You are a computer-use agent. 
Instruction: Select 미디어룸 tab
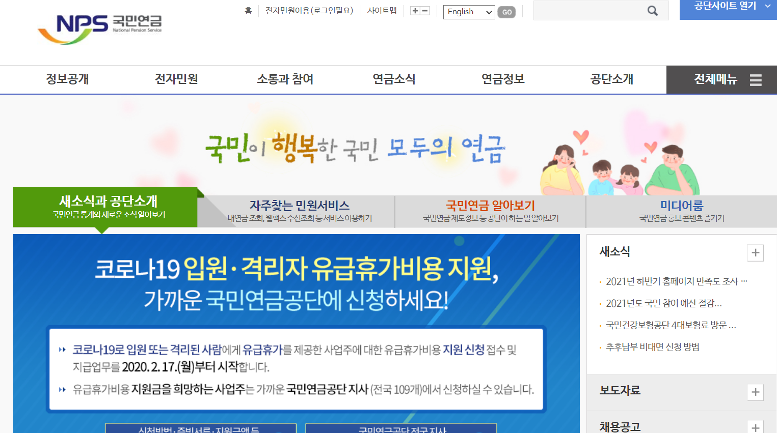(x=682, y=211)
